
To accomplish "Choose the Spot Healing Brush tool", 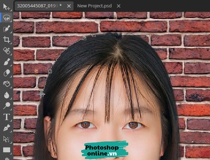I will tap(6, 51).
